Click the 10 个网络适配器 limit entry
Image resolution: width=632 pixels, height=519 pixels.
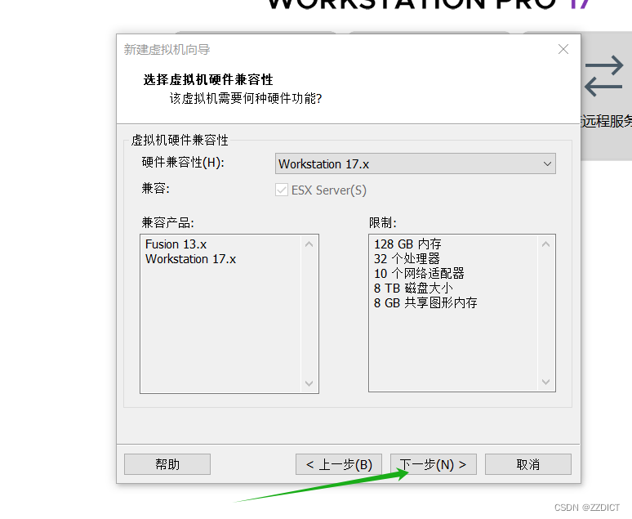click(x=419, y=274)
